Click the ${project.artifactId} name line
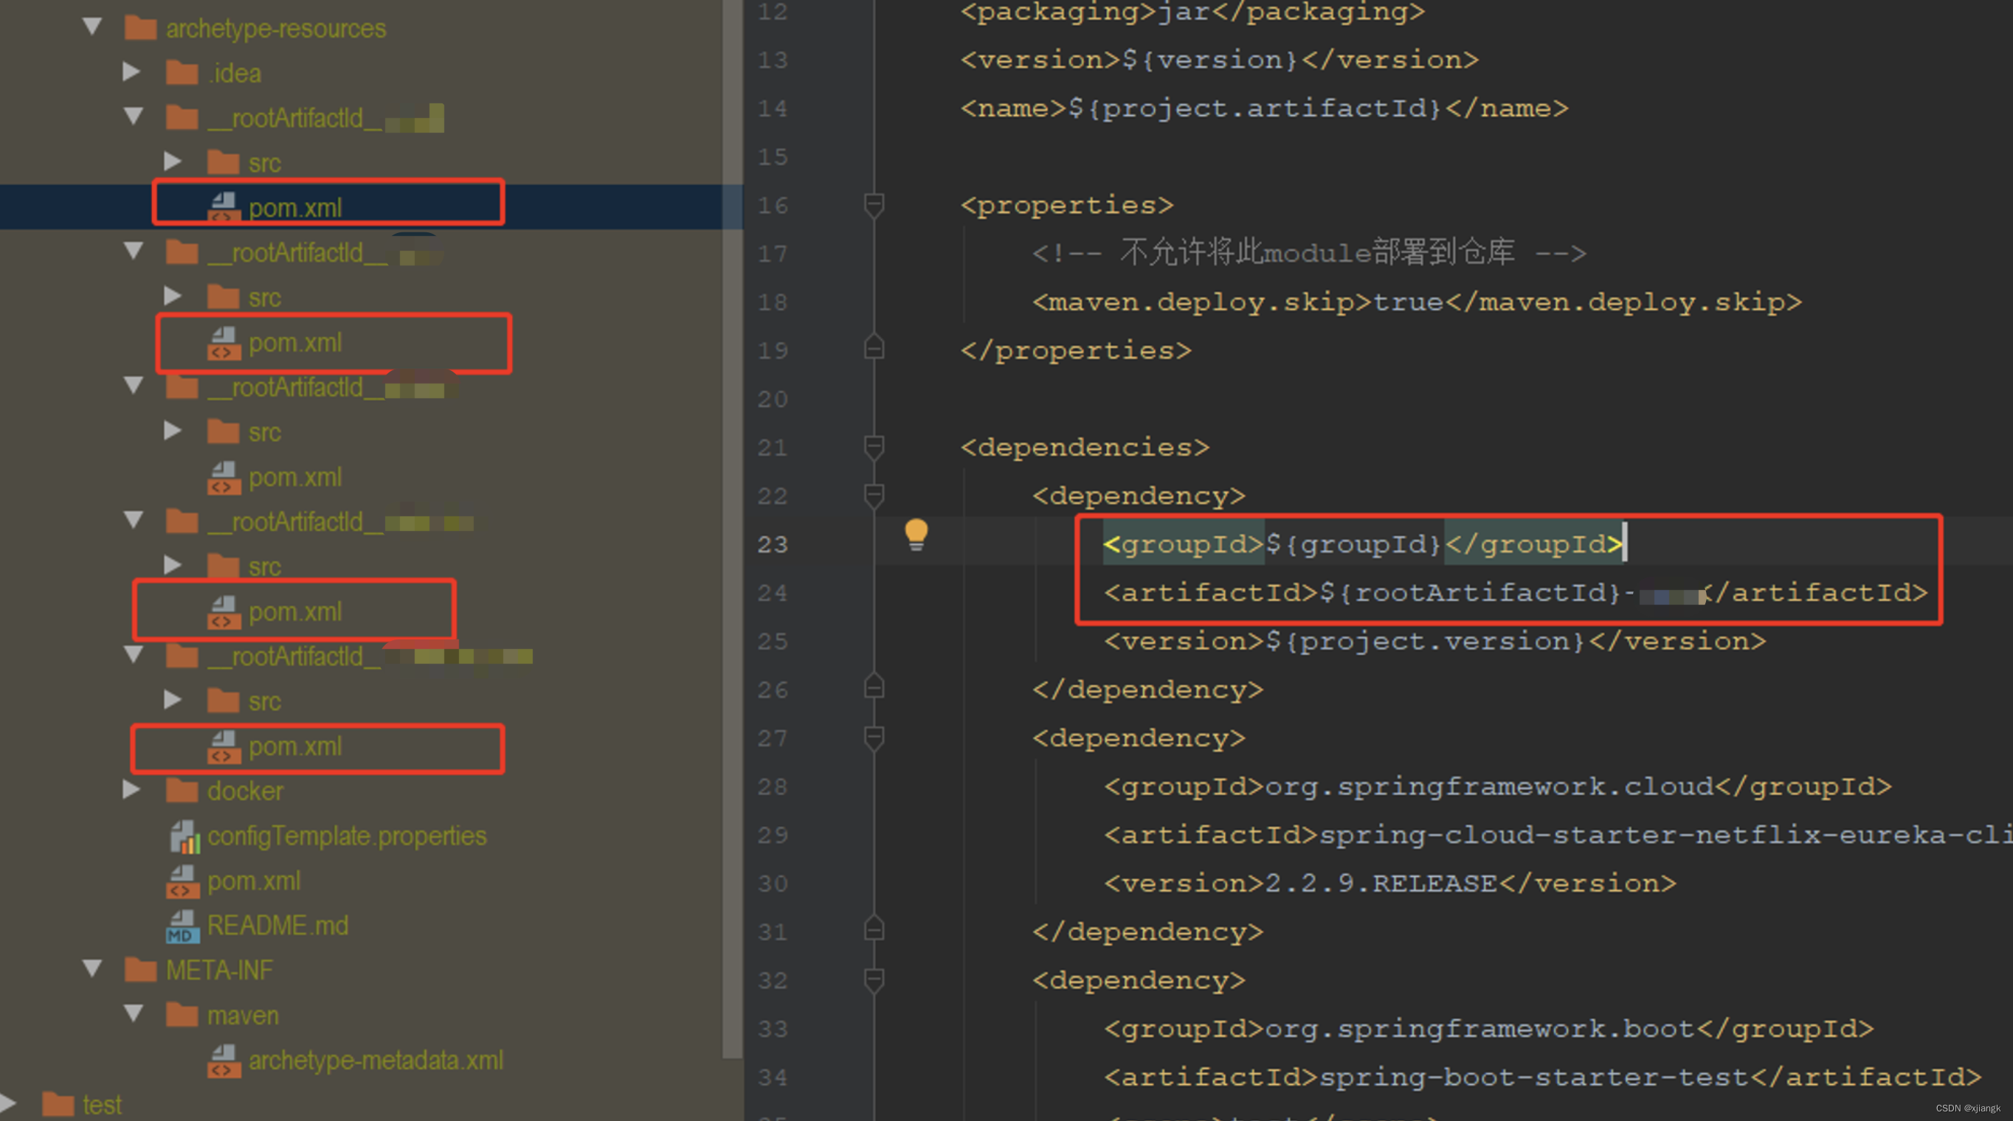The height and width of the screenshot is (1121, 2013). pyautogui.click(x=1264, y=108)
